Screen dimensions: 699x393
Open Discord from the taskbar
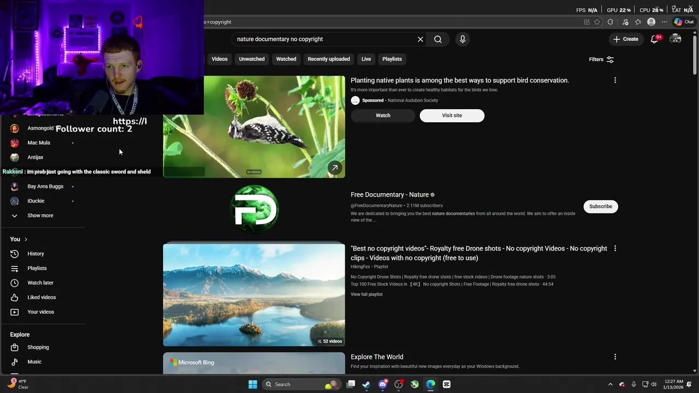coord(383,384)
